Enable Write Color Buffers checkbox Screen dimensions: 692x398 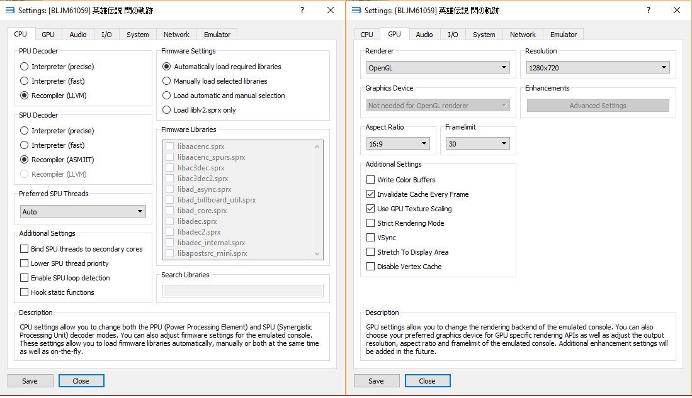(x=370, y=180)
